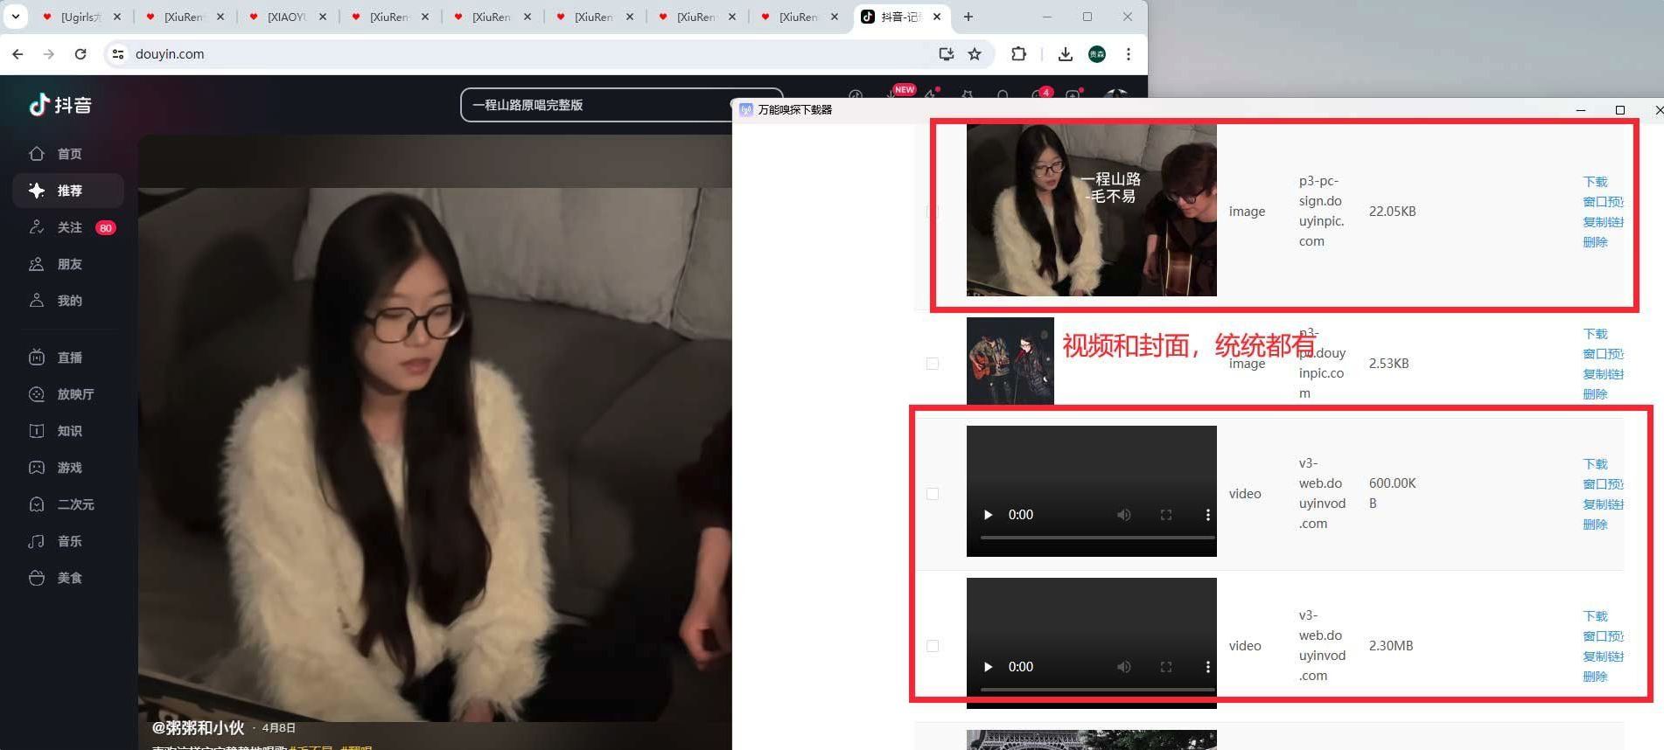
Task: Open more options on 600.00KB video player
Action: [x=1208, y=515]
